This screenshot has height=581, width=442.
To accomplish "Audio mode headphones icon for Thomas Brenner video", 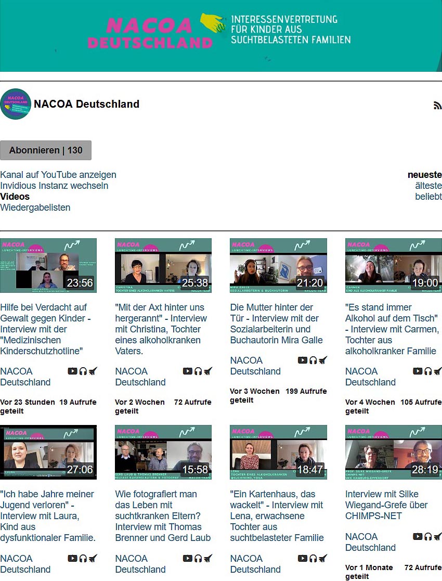I will (x=198, y=558).
